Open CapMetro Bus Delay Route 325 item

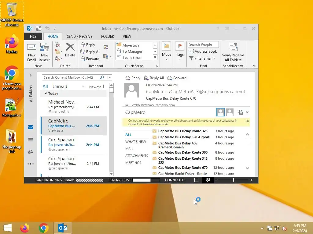pos(183,131)
